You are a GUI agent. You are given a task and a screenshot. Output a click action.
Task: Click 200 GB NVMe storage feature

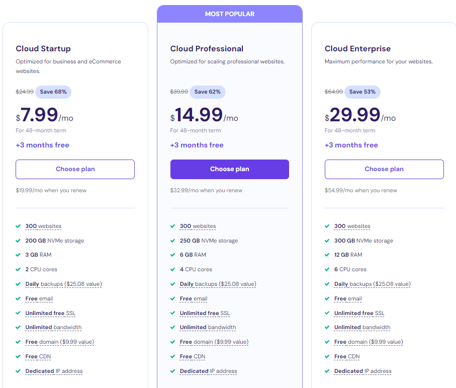coord(55,241)
